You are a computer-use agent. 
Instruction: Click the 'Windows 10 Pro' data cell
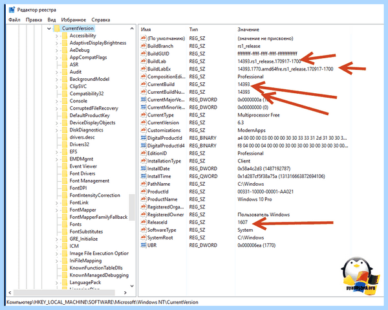(x=255, y=199)
